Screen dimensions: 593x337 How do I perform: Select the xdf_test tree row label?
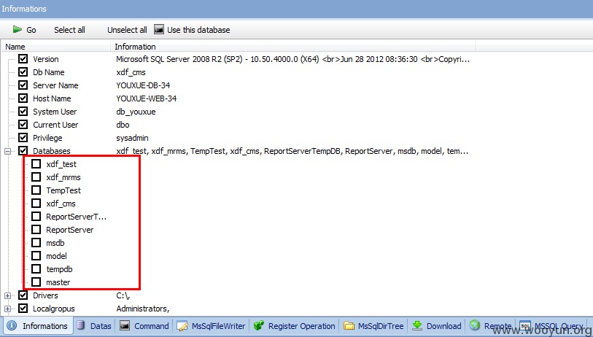[x=61, y=164]
